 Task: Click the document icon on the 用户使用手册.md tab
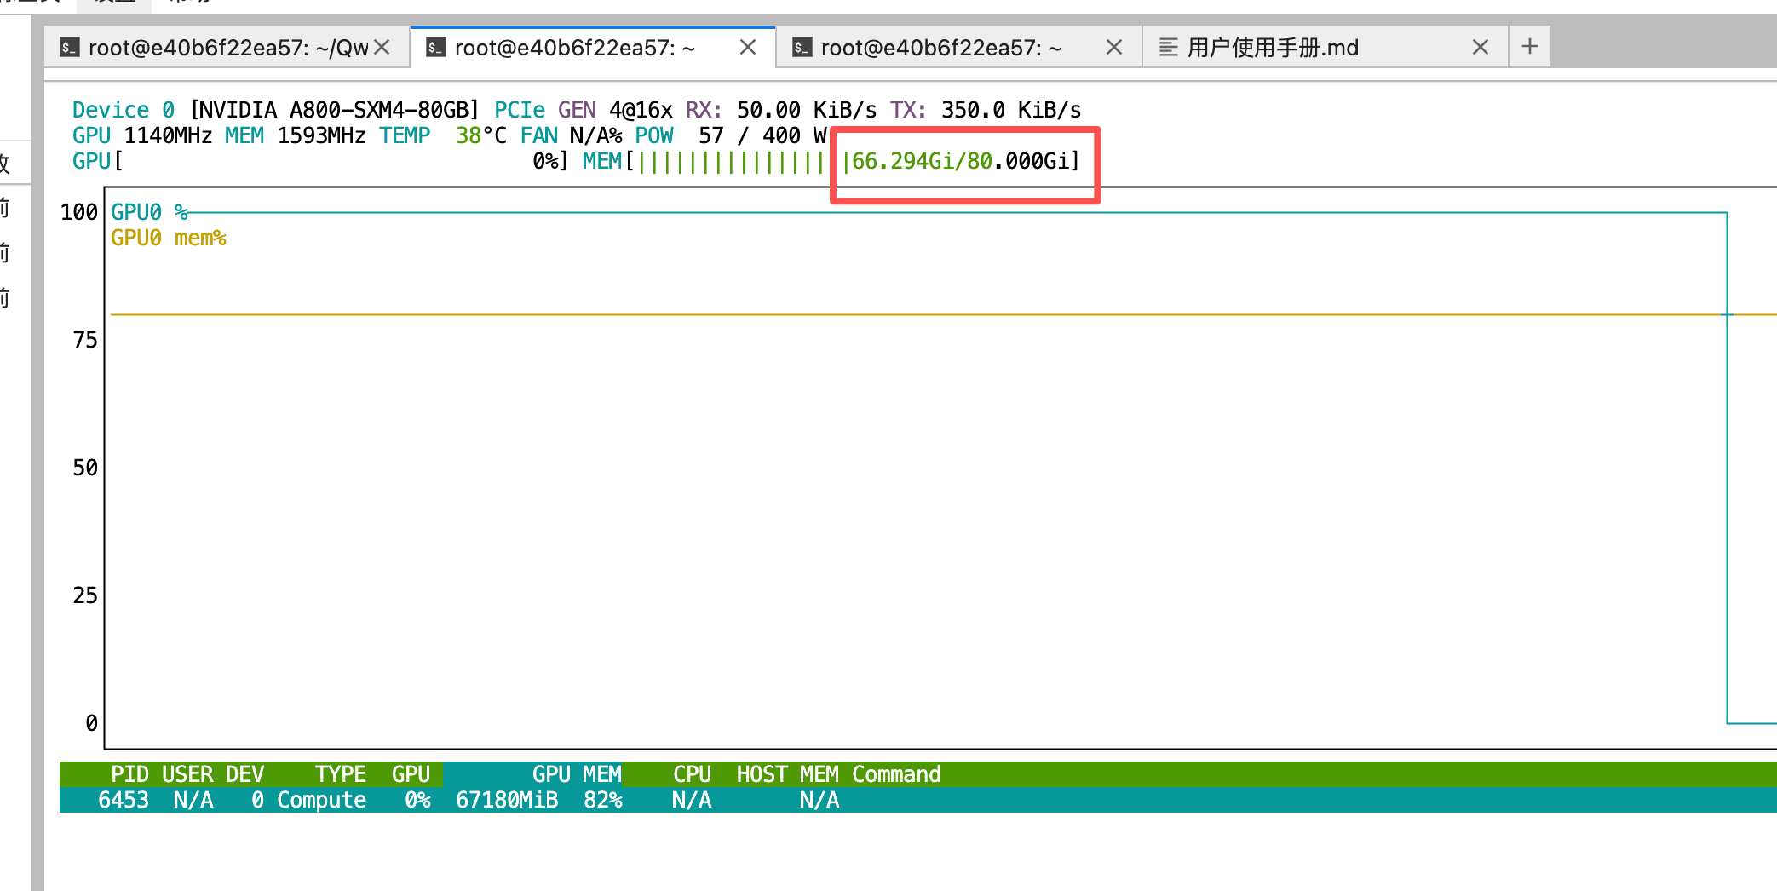point(1169,48)
